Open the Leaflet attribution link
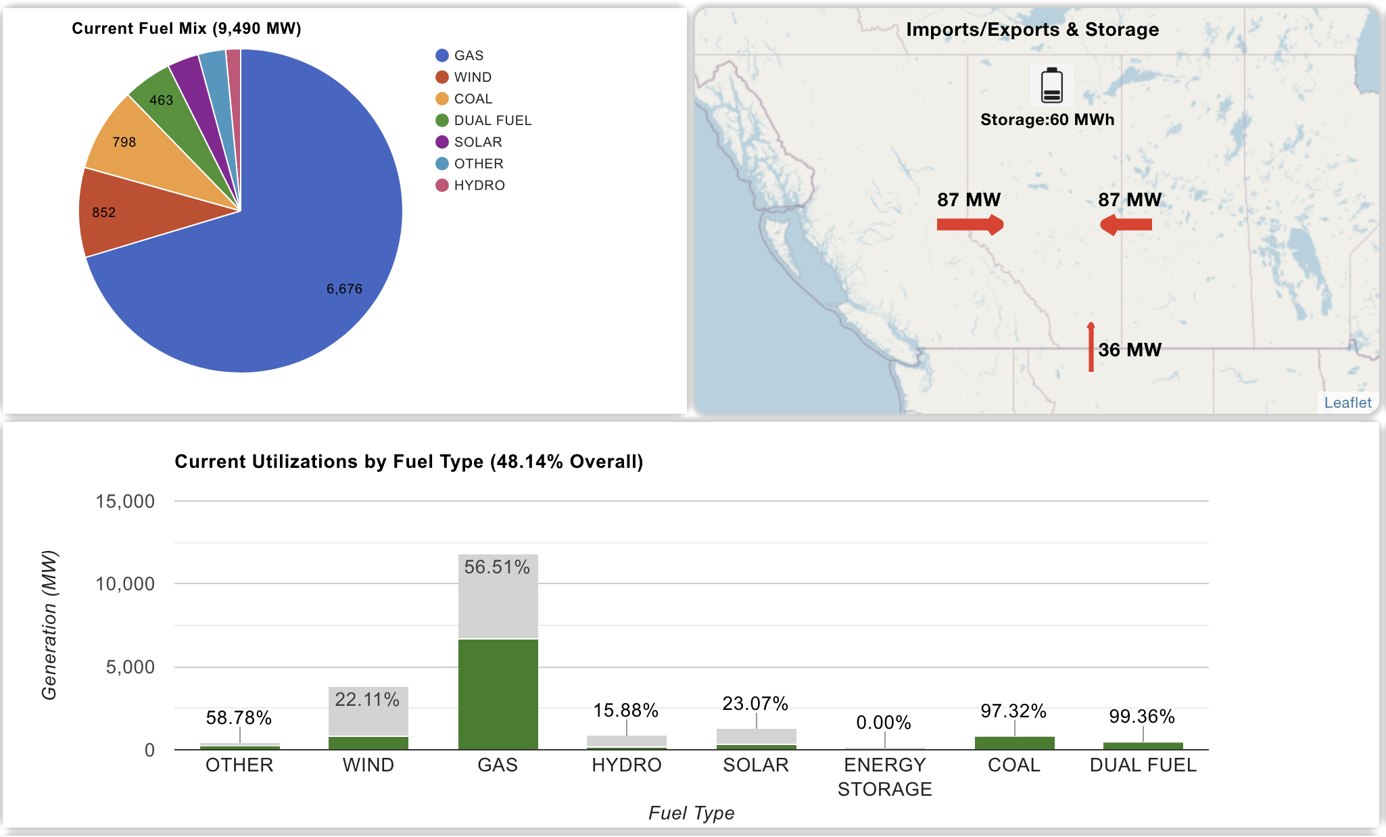The image size is (1386, 837). (x=1347, y=402)
